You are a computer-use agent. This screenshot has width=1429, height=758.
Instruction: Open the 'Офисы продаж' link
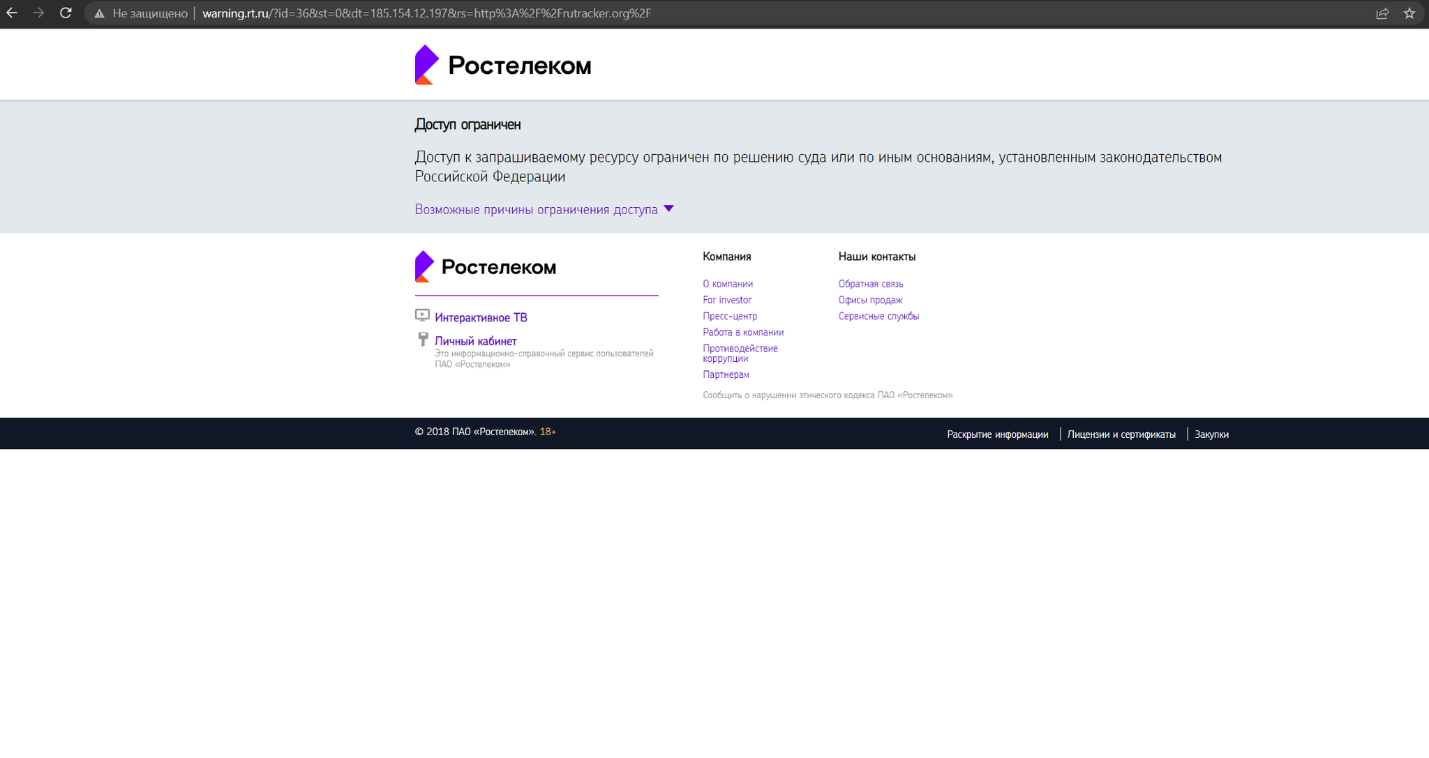coord(870,300)
